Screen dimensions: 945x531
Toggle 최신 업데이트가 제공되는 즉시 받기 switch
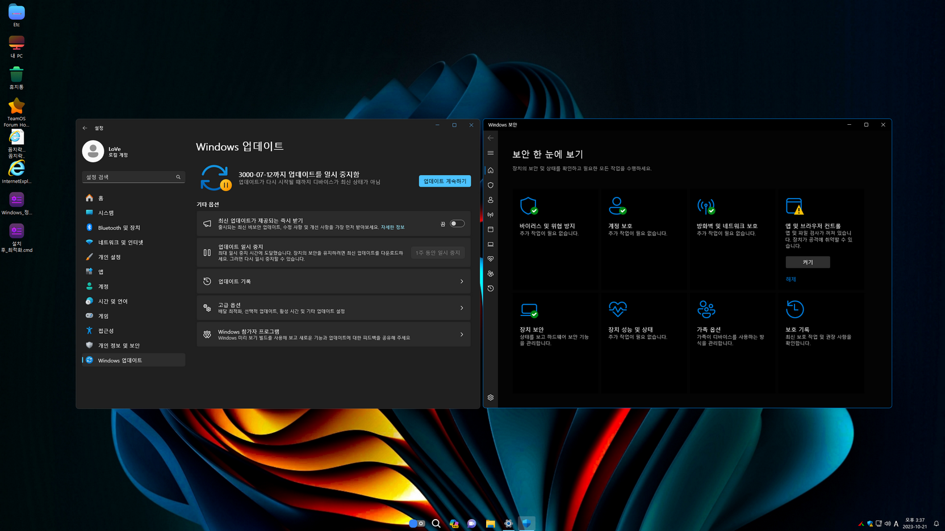pyautogui.click(x=457, y=224)
